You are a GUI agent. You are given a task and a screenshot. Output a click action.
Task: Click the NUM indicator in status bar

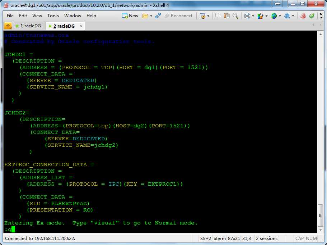[x=311, y=238]
